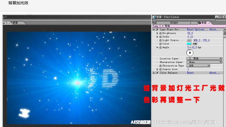Click the Light Source X value 486.2
The image size is (226, 127).
coord(197,40)
